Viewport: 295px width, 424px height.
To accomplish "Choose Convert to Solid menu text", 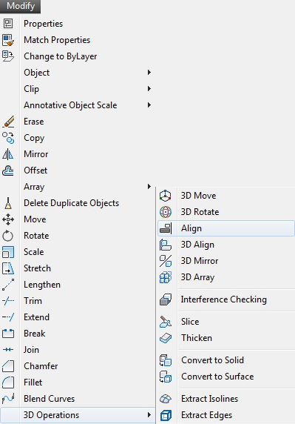I will (212, 360).
